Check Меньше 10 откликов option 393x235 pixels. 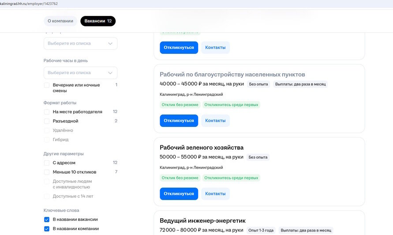click(47, 172)
